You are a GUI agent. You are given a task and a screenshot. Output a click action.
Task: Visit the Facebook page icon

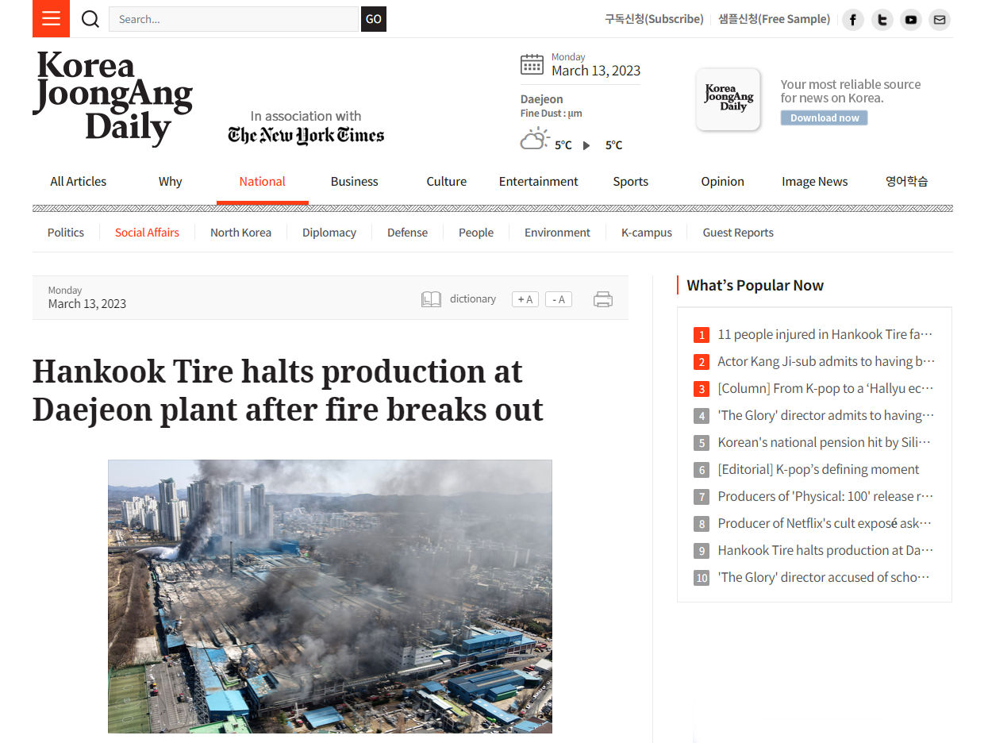coord(853,20)
